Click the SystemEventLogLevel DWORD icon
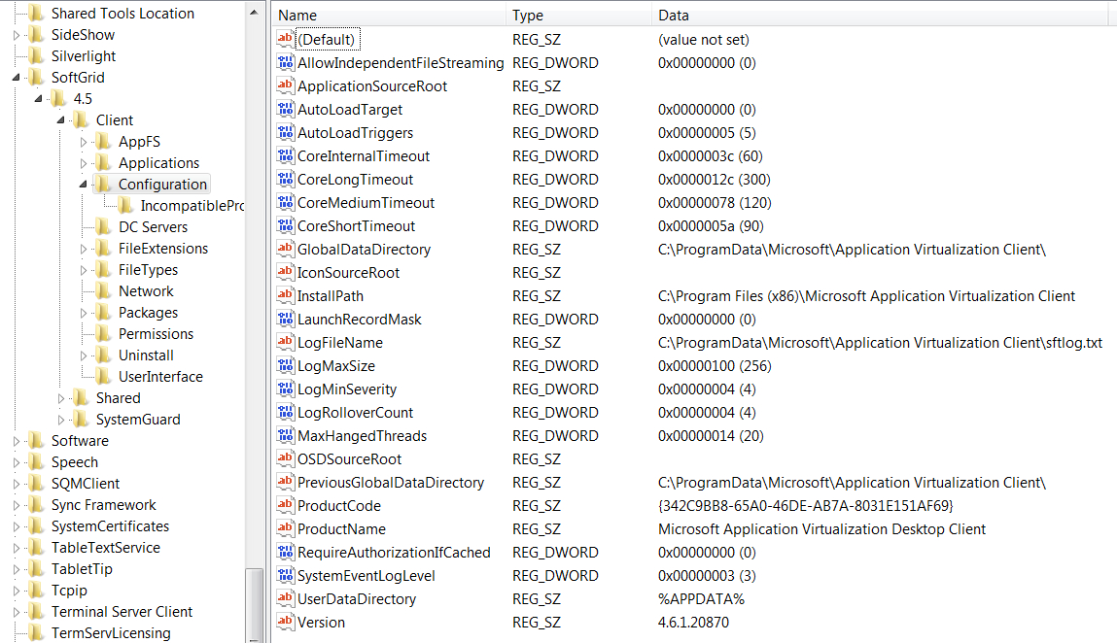This screenshot has width=1117, height=643. pyautogui.click(x=285, y=575)
